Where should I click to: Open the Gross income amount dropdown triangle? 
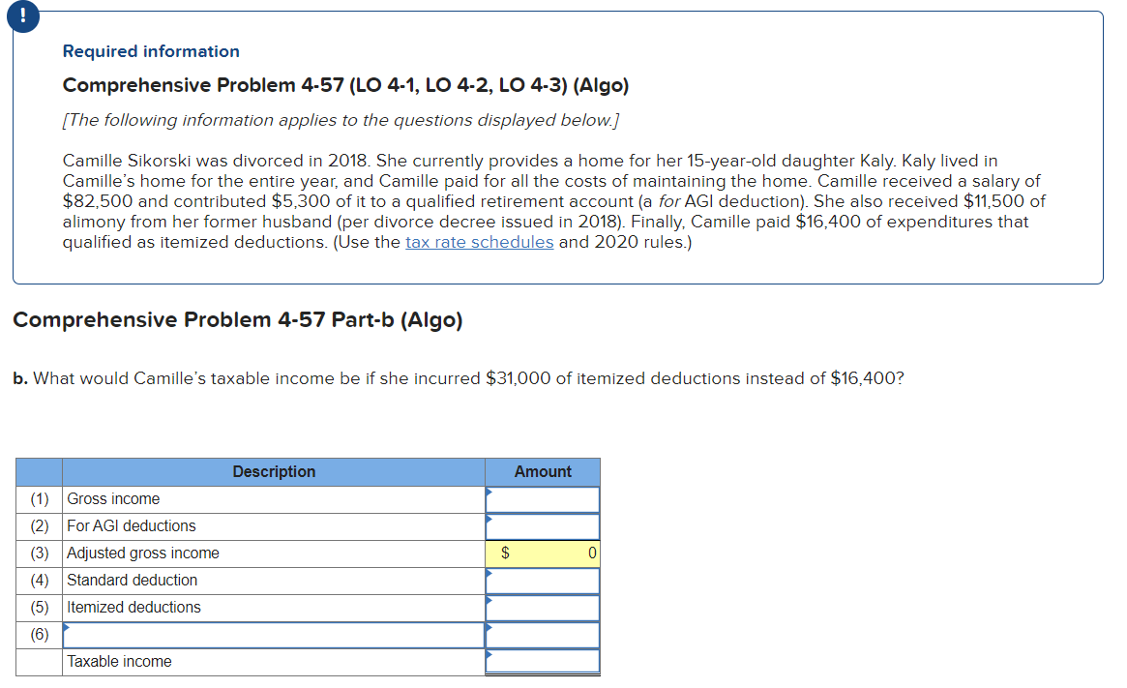490,492
